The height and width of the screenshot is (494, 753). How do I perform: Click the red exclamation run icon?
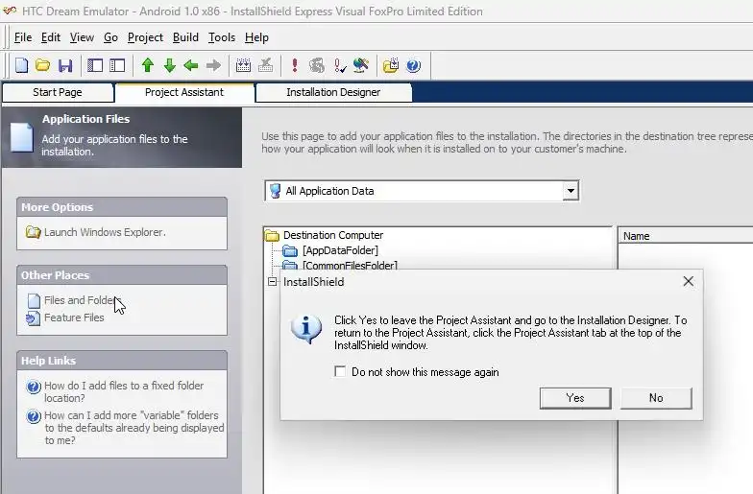(x=295, y=65)
